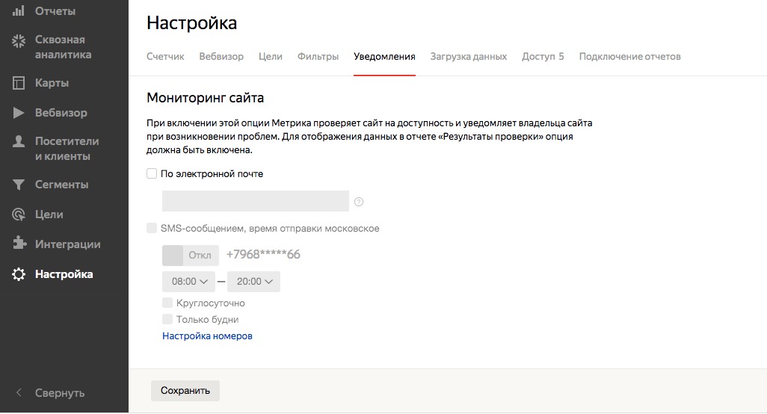Open the Настройка номеров link
This screenshot has height=414, width=767.
point(207,336)
